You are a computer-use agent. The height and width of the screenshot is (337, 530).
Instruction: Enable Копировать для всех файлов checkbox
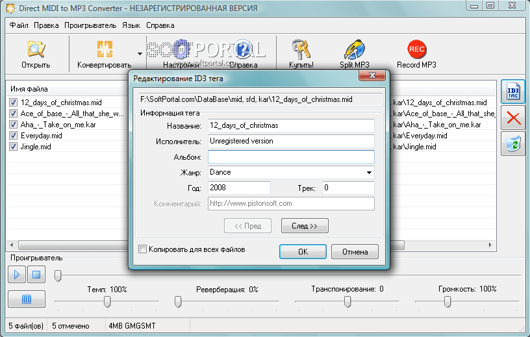(143, 249)
